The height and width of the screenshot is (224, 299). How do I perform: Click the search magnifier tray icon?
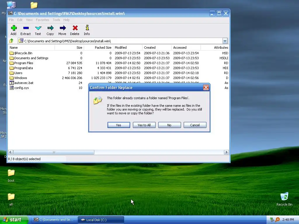[x=277, y=220]
